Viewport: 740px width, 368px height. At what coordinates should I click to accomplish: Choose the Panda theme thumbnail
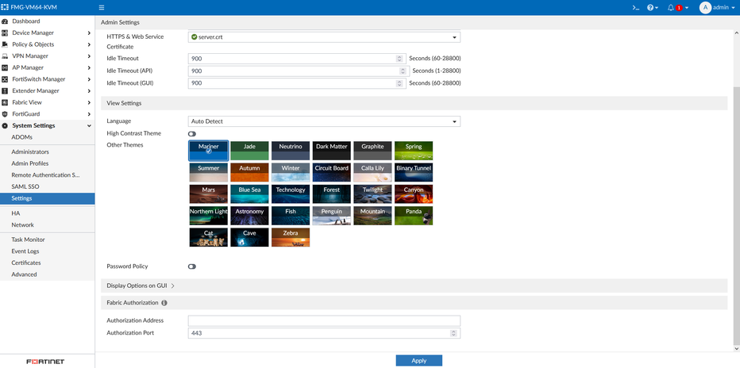[x=414, y=216]
